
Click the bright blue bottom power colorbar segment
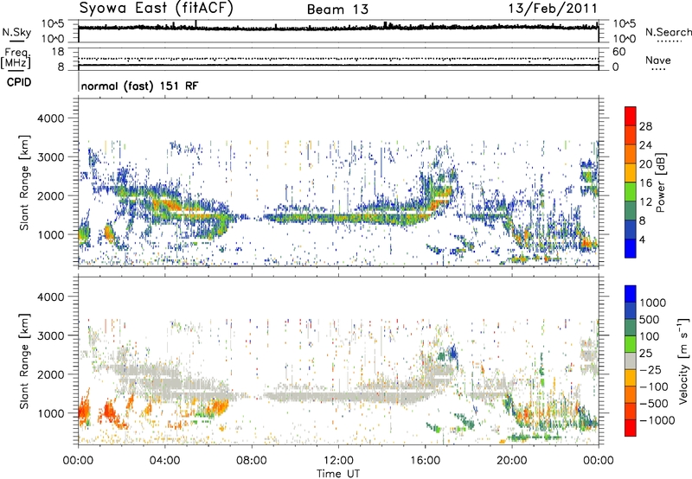pos(631,248)
